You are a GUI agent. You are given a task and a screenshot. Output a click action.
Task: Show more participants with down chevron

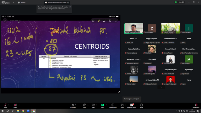coord(161,87)
